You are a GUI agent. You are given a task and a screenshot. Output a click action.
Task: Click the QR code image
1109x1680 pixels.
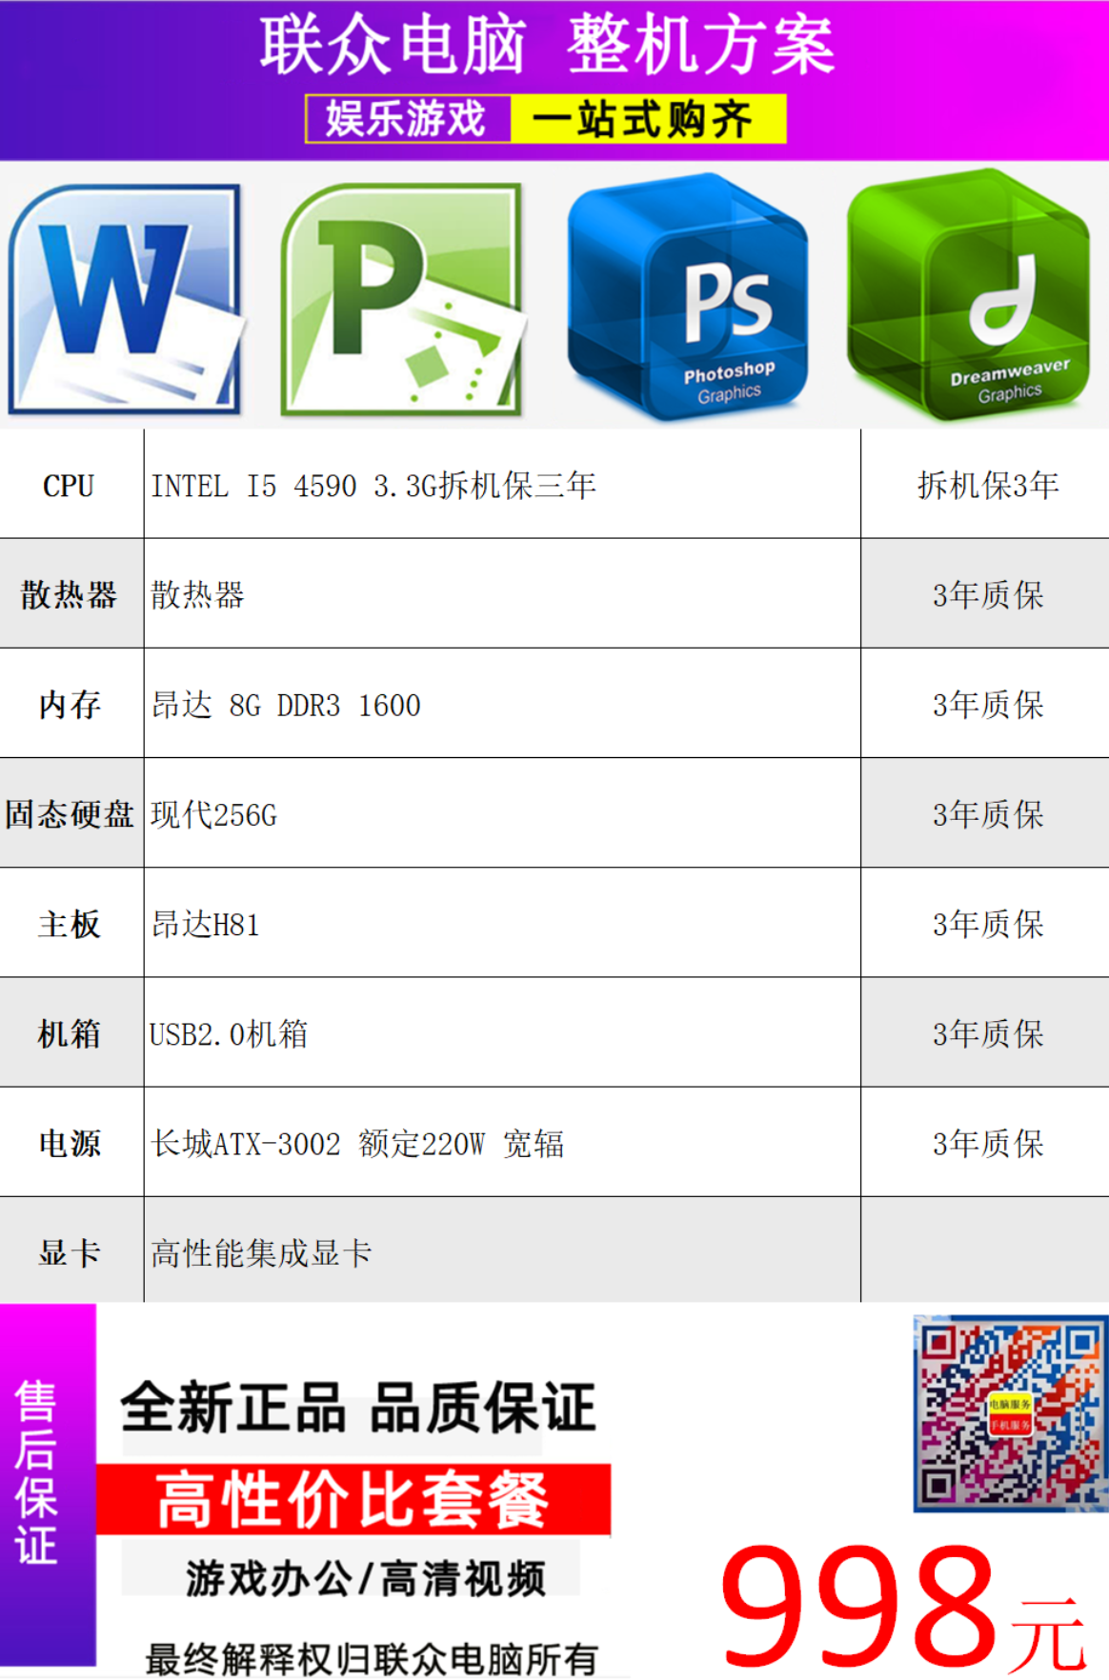(1009, 1413)
